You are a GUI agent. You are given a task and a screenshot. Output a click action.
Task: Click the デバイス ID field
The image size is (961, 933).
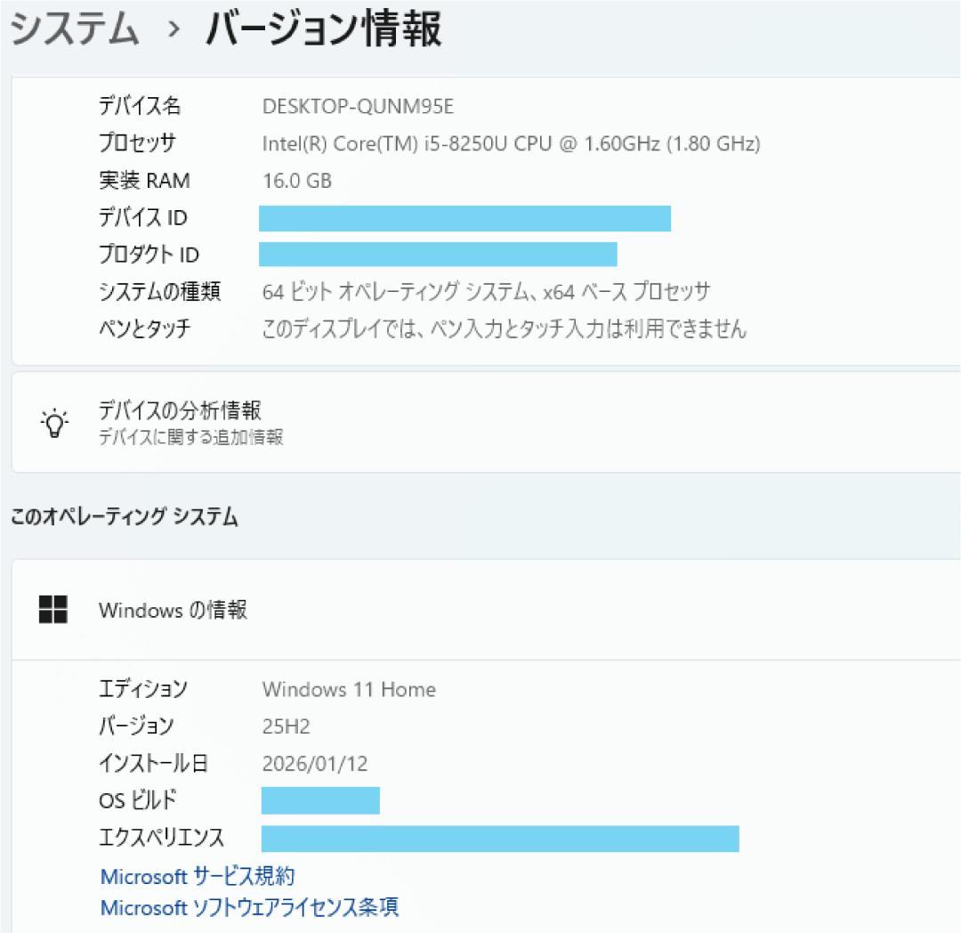(464, 217)
